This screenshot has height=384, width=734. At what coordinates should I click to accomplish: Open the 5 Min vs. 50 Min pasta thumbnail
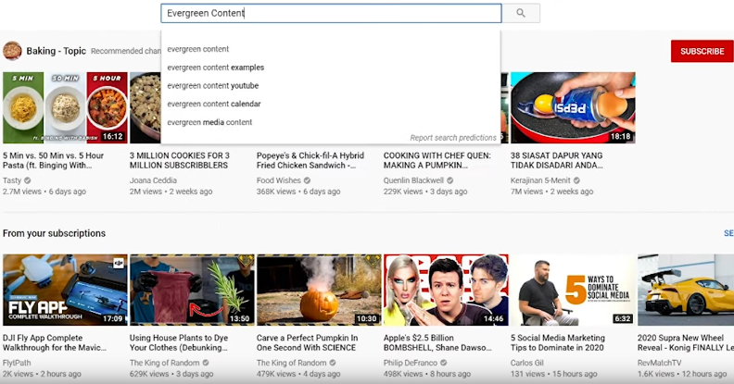tap(65, 107)
